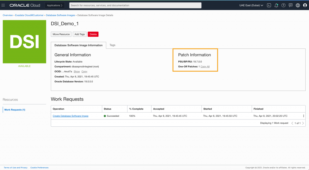Click the % Complete column header
Screen dimensions: 309x170
tap(139, 109)
